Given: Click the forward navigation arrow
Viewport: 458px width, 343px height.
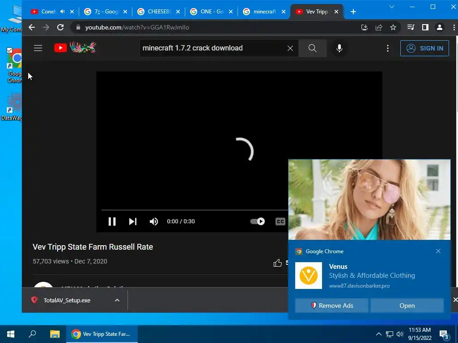Looking at the screenshot, I should [46, 27].
